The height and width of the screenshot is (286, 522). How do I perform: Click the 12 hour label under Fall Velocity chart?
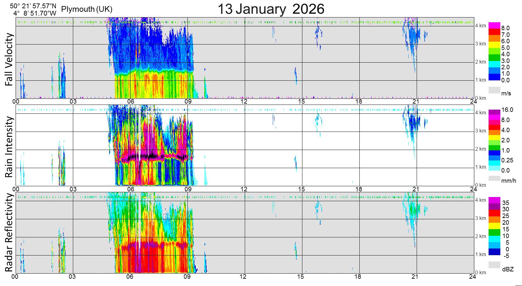244,102
